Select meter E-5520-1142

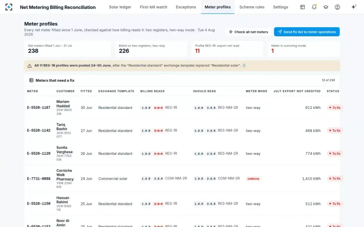tap(39, 131)
